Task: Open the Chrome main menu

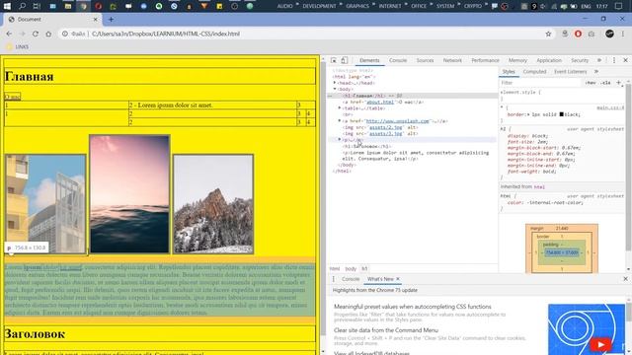Action: 623,34
